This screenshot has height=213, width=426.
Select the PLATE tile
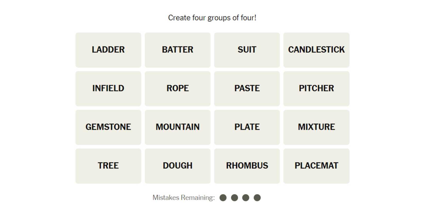tap(247, 127)
